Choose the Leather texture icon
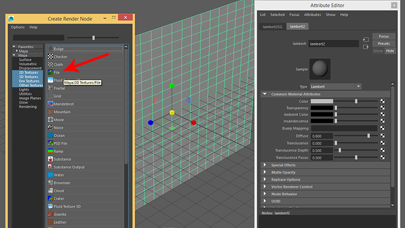This screenshot has height=228, width=405. 50,222
